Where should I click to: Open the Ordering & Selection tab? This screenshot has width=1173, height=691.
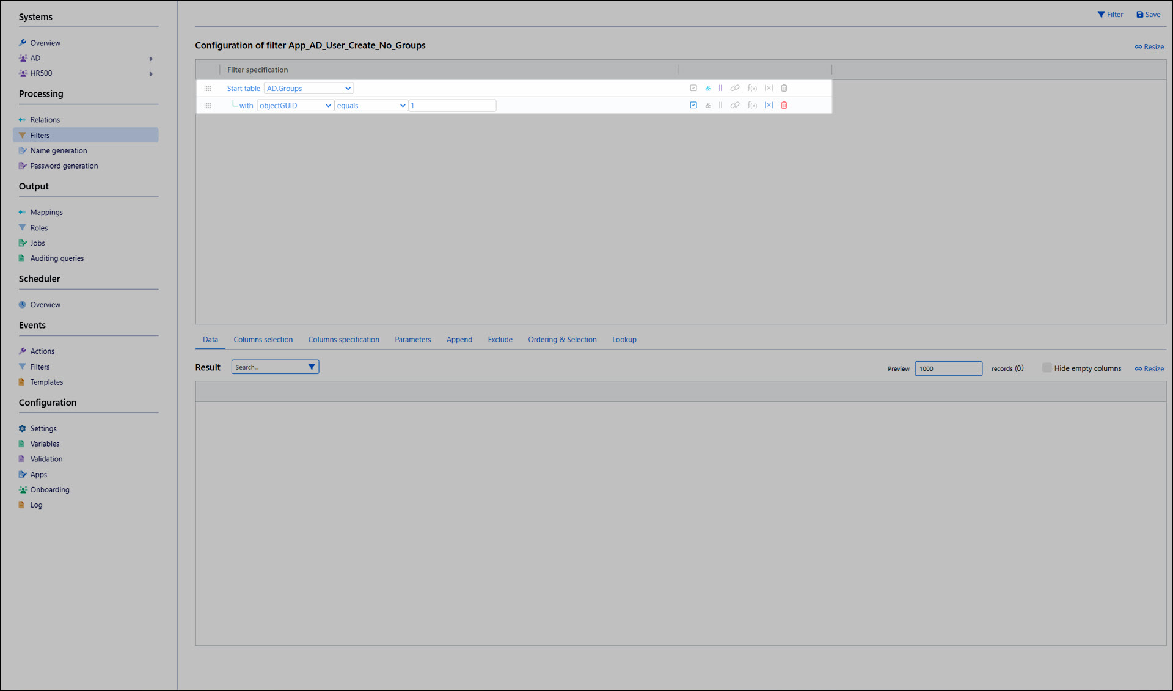pyautogui.click(x=562, y=340)
